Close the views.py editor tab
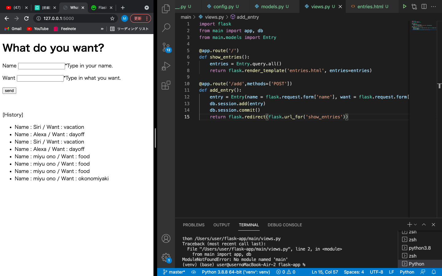This screenshot has width=442, height=276. pyautogui.click(x=340, y=6)
